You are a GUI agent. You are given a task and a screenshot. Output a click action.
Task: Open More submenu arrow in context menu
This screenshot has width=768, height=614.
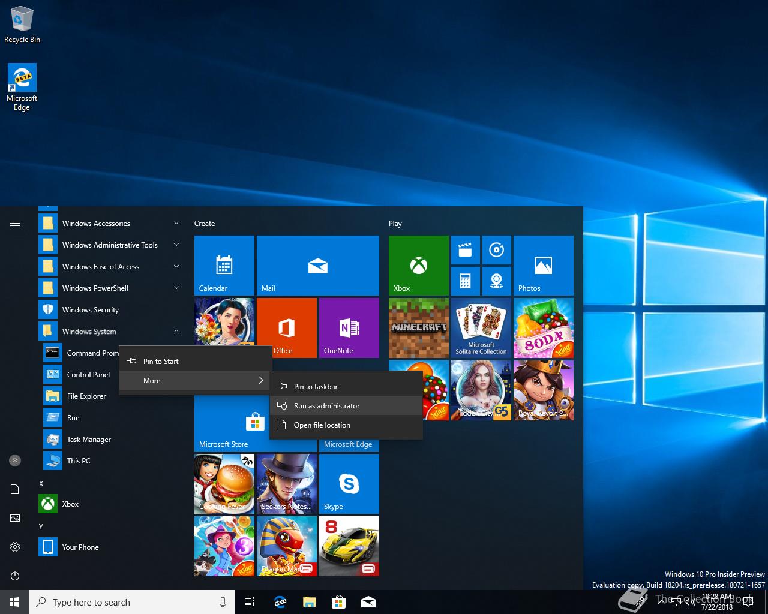261,381
